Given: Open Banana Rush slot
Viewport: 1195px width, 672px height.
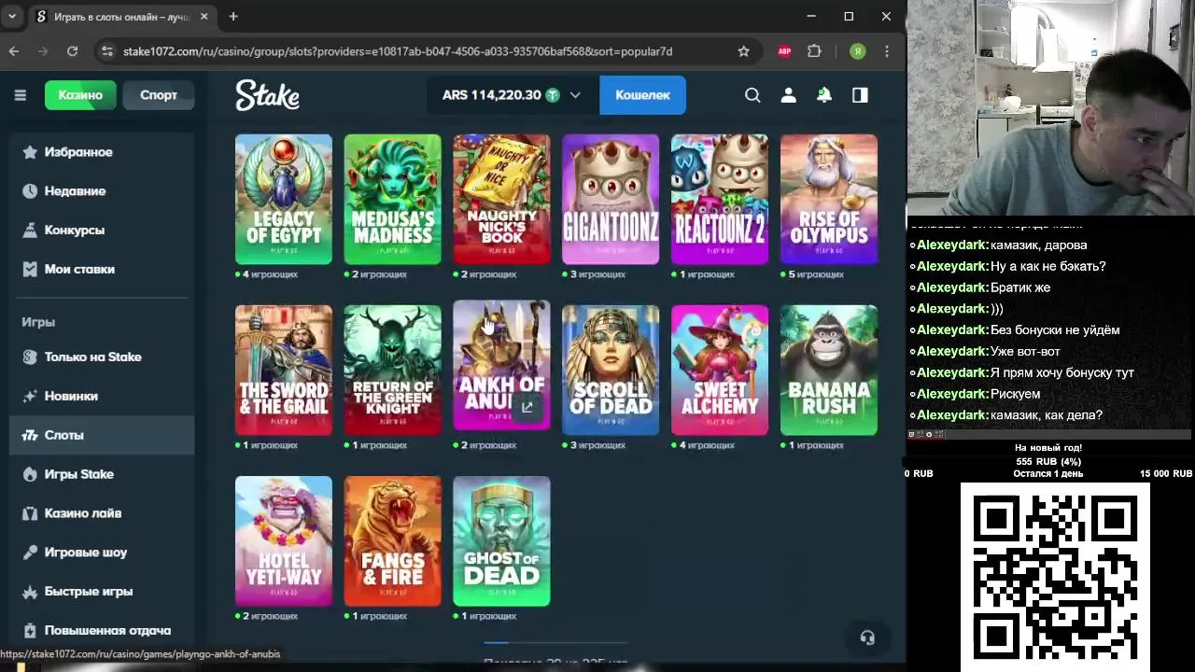Looking at the screenshot, I should click(829, 370).
